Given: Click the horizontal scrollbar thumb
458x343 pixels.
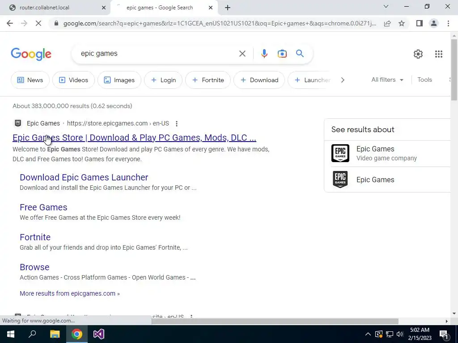Looking at the screenshot, I should pos(275,321).
